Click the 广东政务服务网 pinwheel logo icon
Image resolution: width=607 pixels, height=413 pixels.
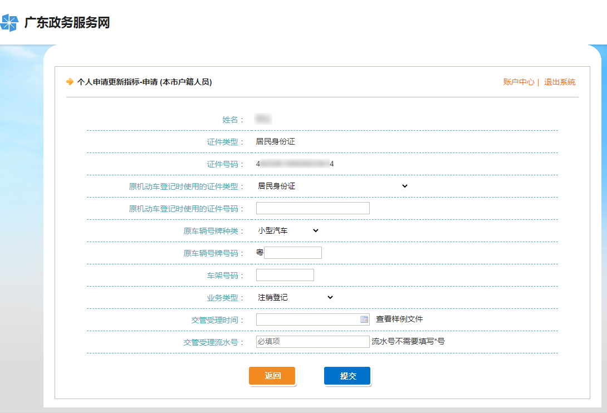tap(9, 23)
